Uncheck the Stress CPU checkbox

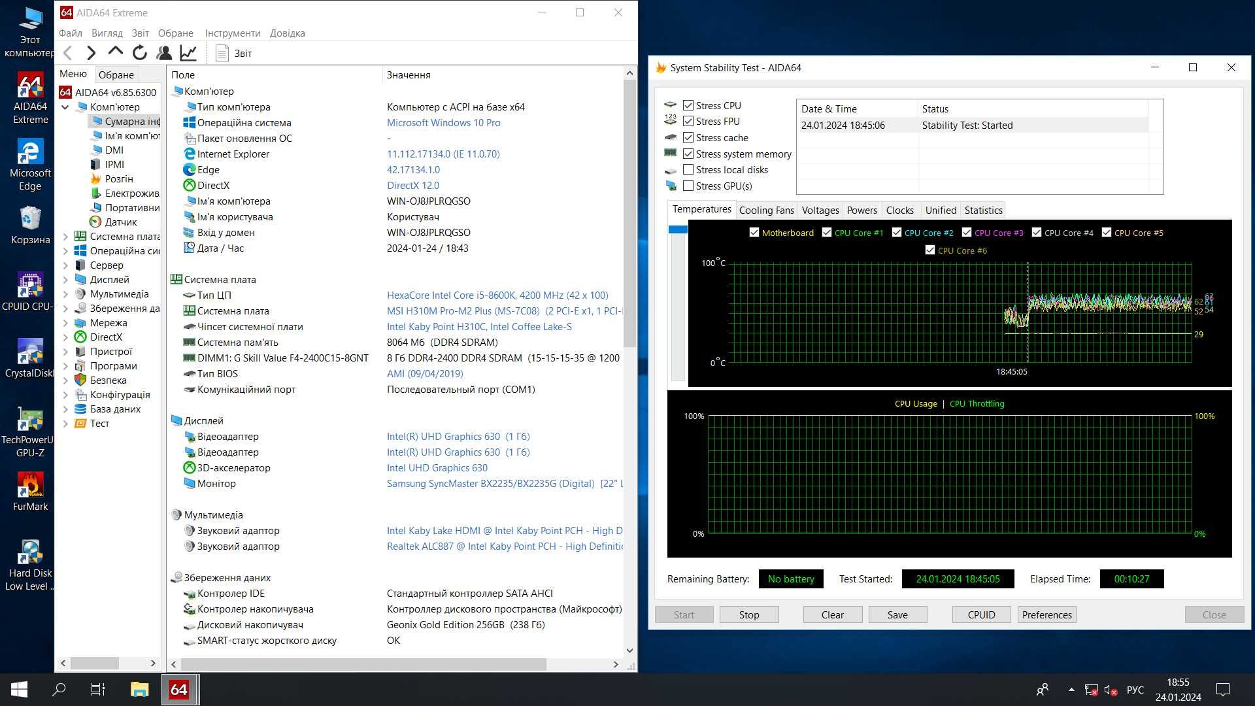pos(688,105)
